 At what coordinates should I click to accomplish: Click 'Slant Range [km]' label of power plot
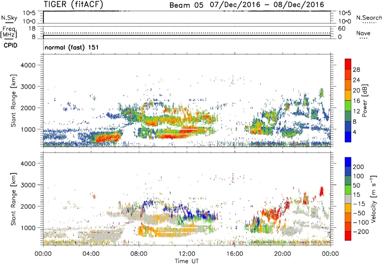click(x=13, y=101)
